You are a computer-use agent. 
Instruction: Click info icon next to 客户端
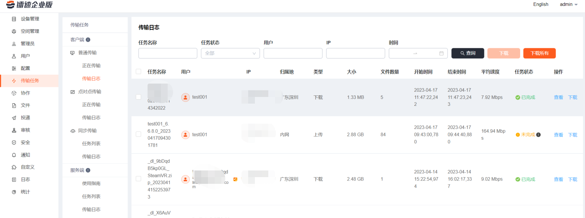point(88,40)
